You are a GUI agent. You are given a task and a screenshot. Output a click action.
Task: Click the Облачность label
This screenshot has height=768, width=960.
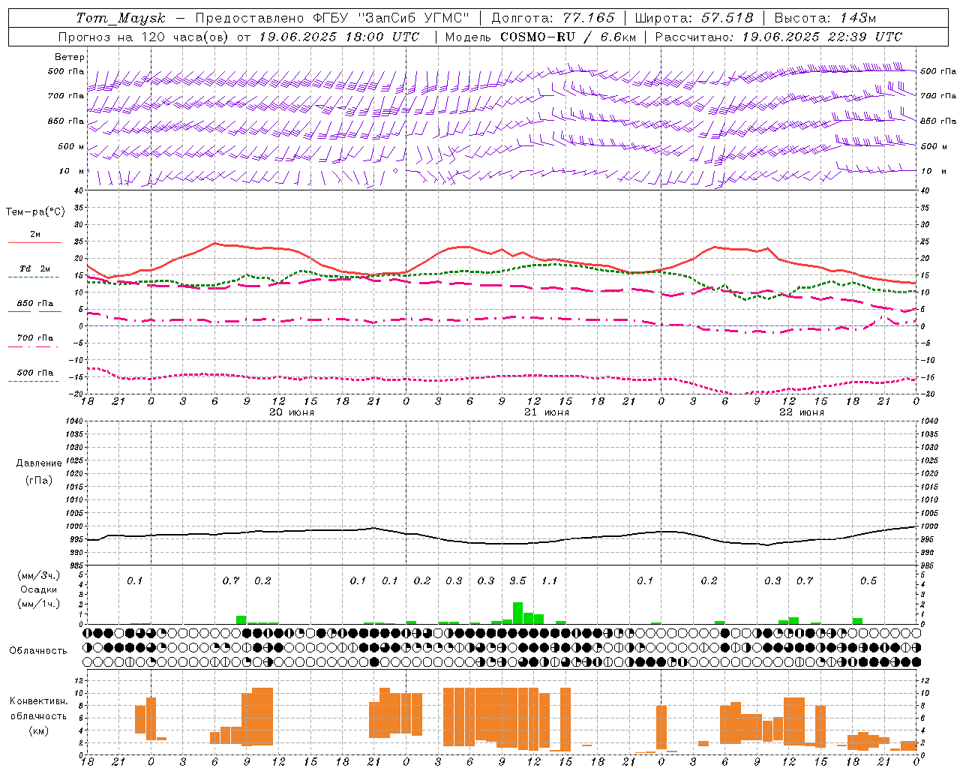[x=38, y=651]
